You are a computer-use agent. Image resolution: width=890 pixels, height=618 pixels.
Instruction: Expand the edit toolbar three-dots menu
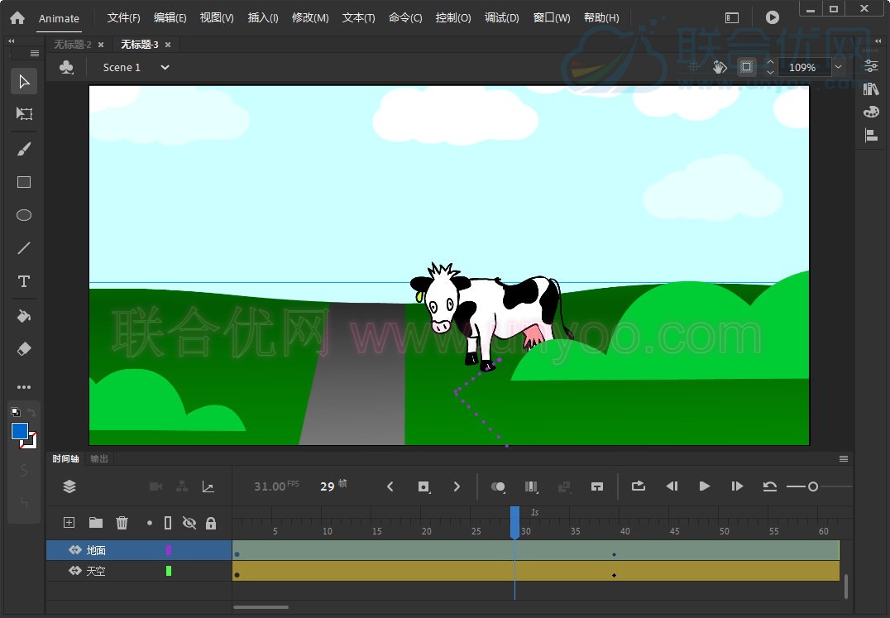(x=24, y=387)
